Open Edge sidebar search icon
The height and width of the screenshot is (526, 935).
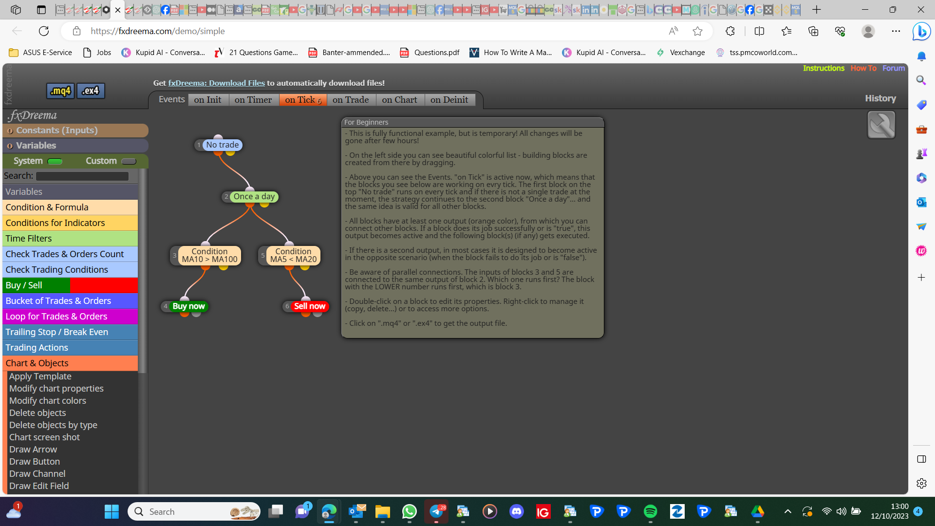[921, 80]
